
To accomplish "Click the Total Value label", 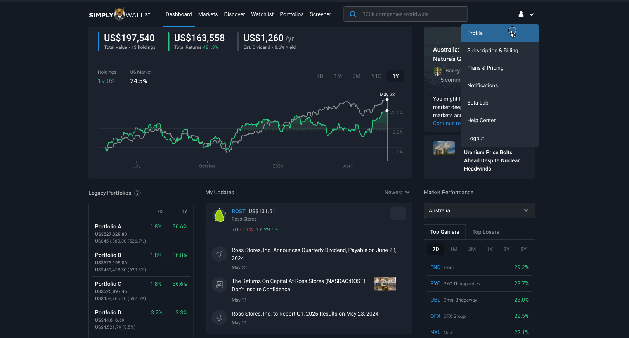I will (115, 47).
